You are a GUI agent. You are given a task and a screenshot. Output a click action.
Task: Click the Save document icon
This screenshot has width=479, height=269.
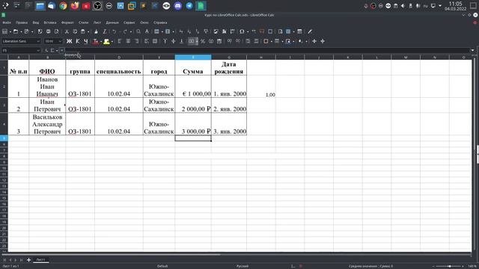[26, 31]
